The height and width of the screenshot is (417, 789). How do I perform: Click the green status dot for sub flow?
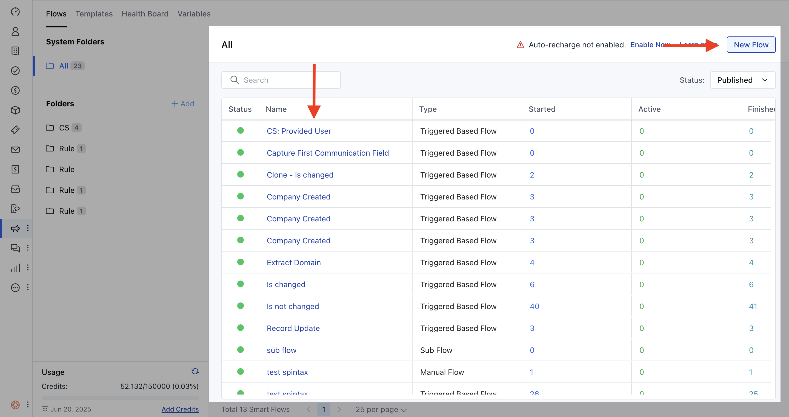point(241,350)
